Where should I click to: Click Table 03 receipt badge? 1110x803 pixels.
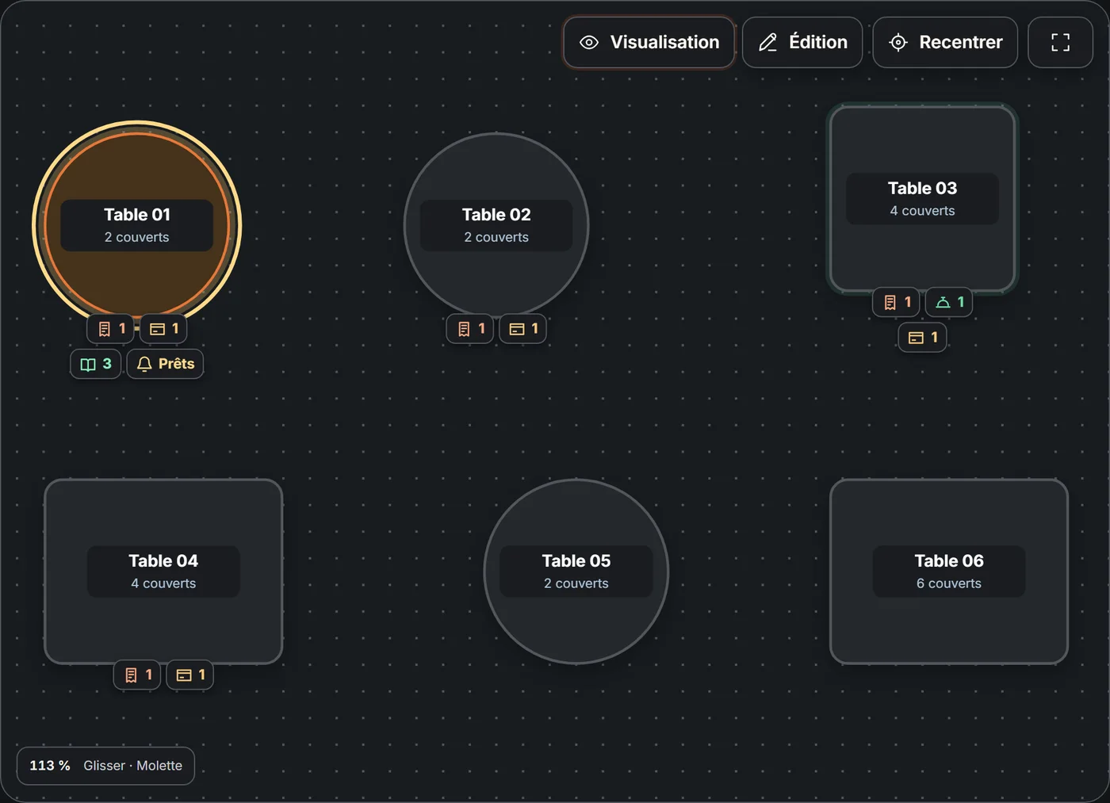[x=897, y=302]
